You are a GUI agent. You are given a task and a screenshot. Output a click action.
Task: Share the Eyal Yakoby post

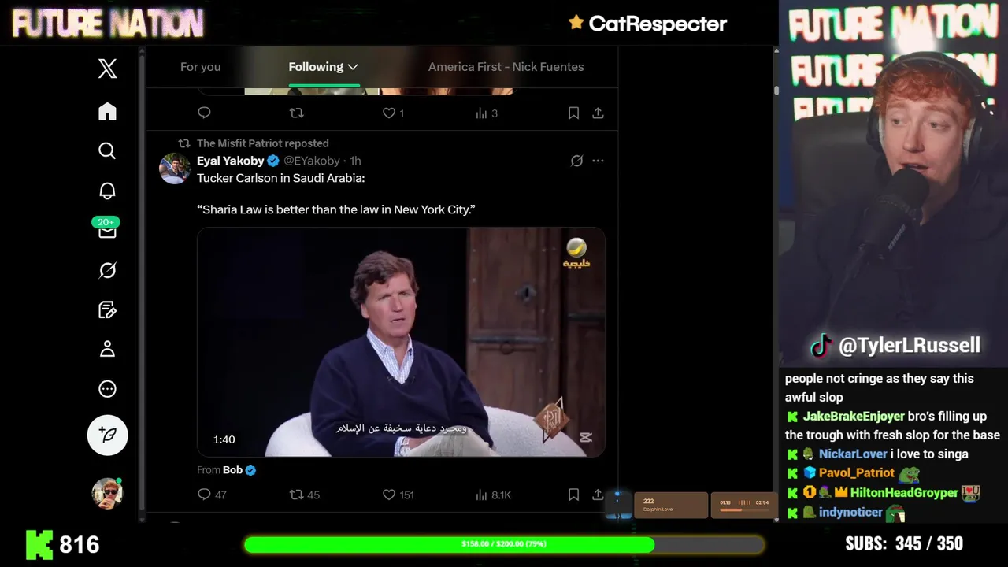598,495
